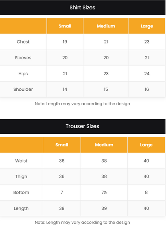Select the Medium column header in shirt table
This screenshot has width=166, height=227.
pos(106,26)
